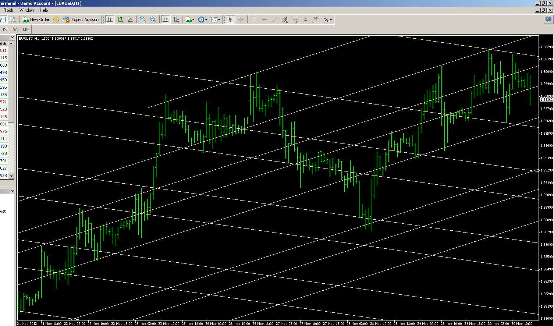The width and height of the screenshot is (554, 326).
Task: Select the trendline drawing tool
Action: [x=274, y=20]
